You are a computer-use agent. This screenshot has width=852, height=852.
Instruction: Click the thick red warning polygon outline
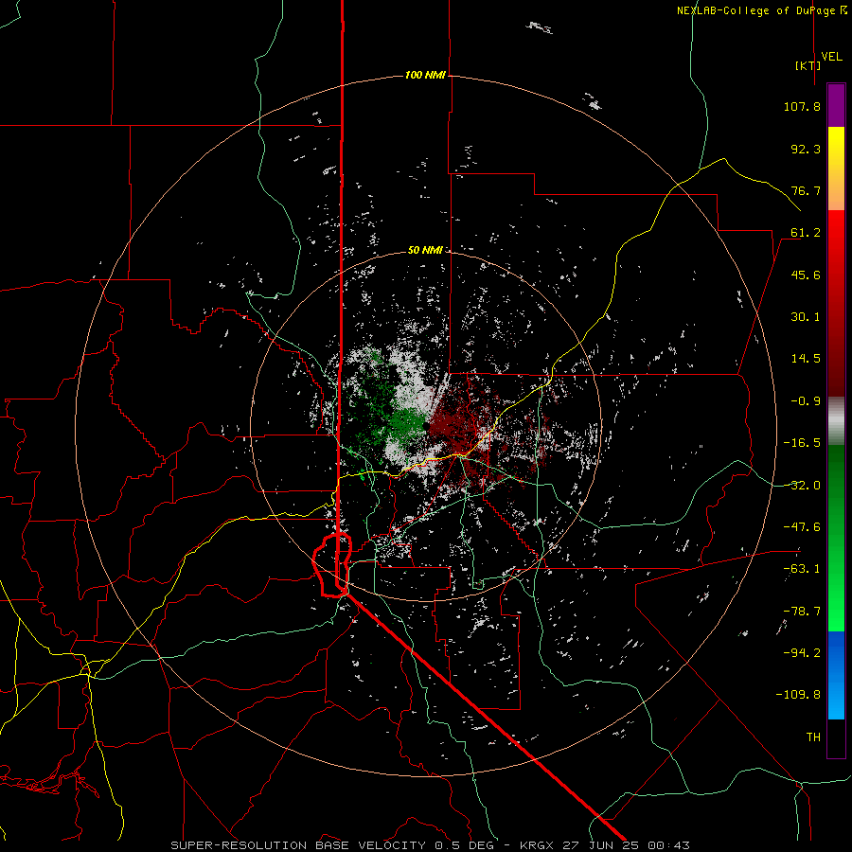click(332, 565)
